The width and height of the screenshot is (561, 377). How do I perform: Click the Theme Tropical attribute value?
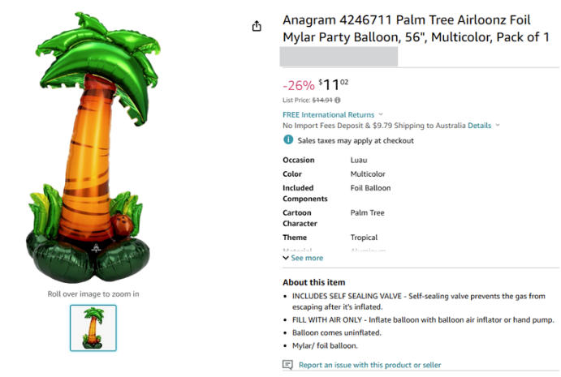point(364,238)
